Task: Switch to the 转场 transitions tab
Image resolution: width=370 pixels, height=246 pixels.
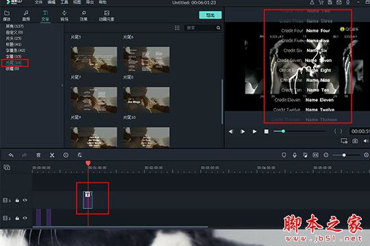Action: (x=64, y=16)
